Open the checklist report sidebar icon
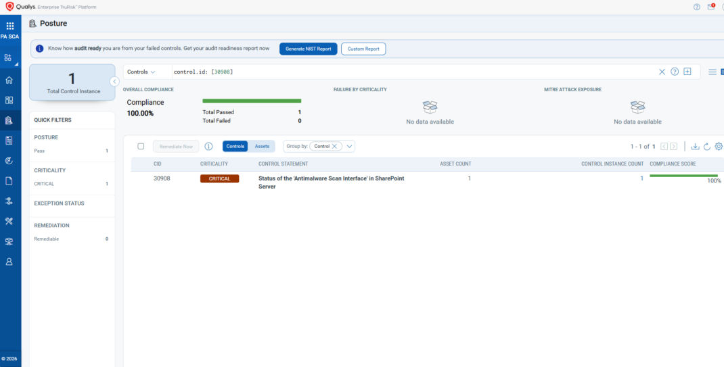 coord(9,140)
